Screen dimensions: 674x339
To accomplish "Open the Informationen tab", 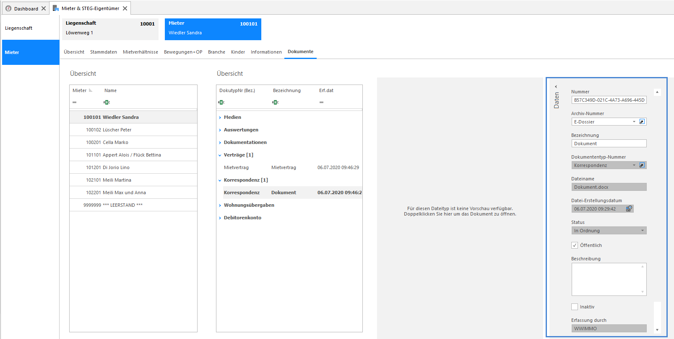I will click(266, 52).
